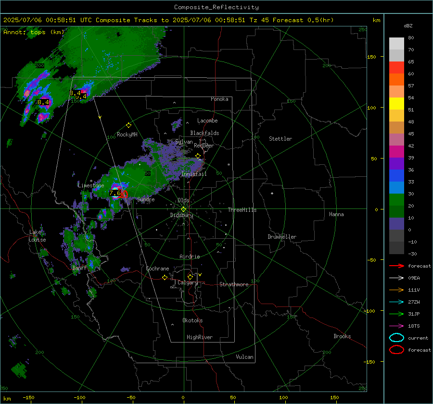The image size is (433, 404).
Task: Click the yellow diamond marker near RedDeer
Action: [x=198, y=156]
